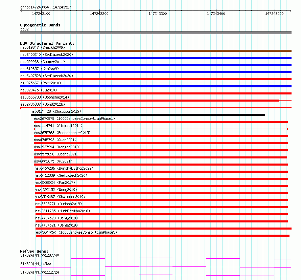Viewport: 301px width, 280px height.
Task: Open nsv3174428 (Chaisson2019) label
Action: point(56,111)
